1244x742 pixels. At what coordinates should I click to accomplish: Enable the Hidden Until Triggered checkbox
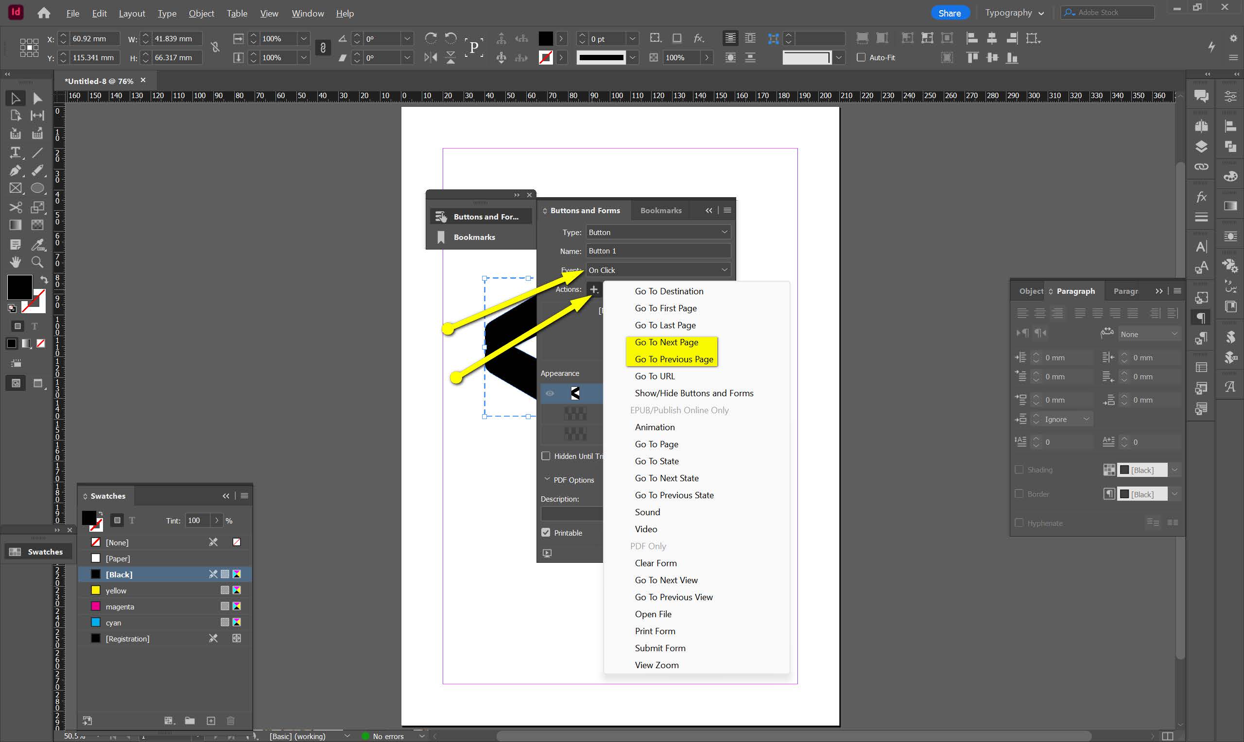click(x=546, y=456)
